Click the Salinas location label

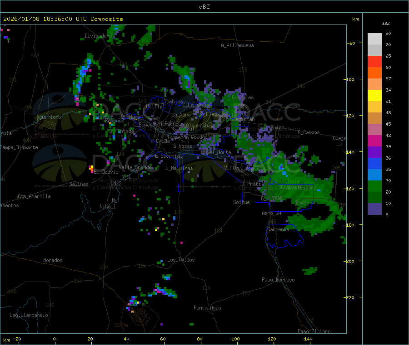pos(79,184)
